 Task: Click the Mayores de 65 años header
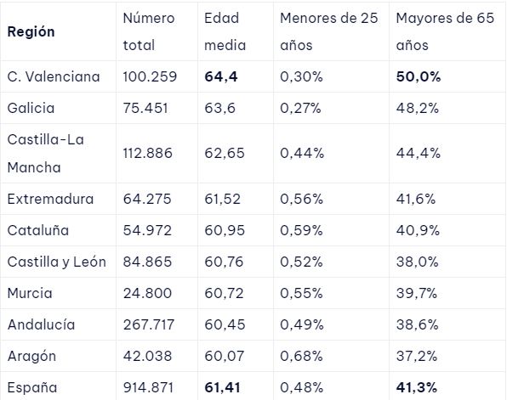coord(445,31)
